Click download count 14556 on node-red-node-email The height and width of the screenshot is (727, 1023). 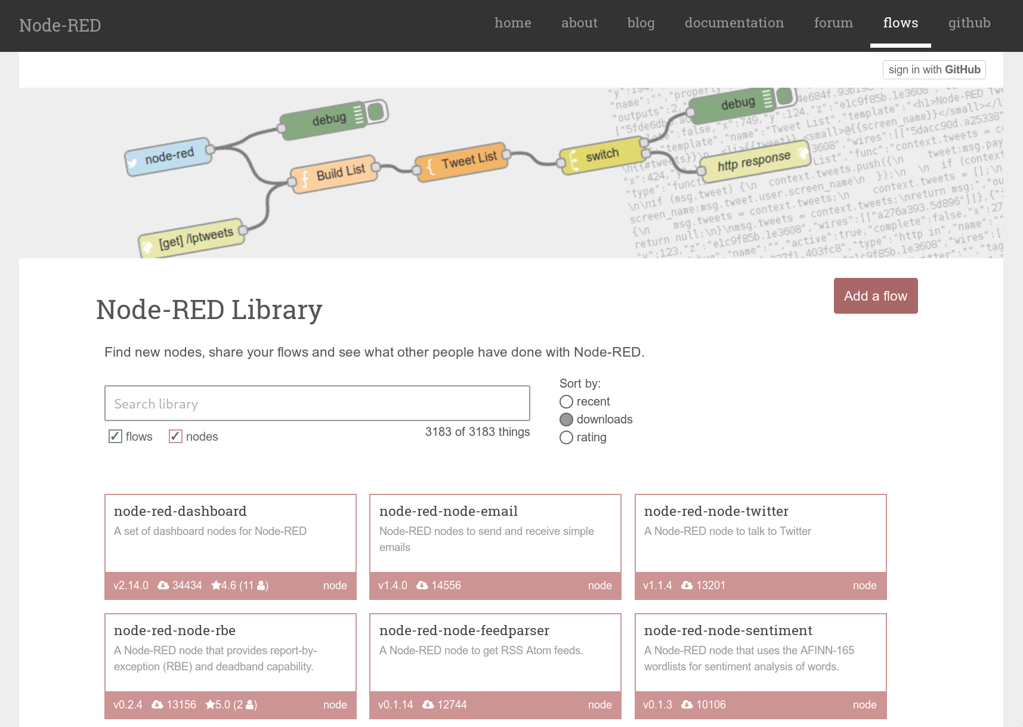pos(446,586)
